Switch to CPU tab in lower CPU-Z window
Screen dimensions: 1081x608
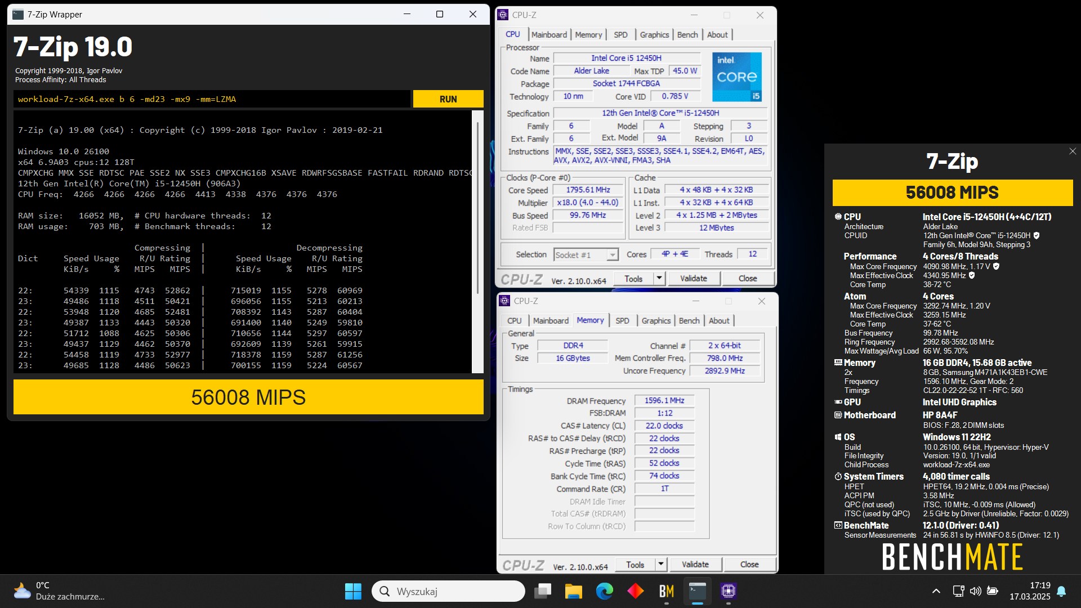pos(515,321)
